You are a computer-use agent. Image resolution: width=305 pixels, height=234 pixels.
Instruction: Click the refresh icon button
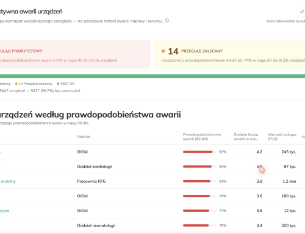pyautogui.click(x=301, y=12)
